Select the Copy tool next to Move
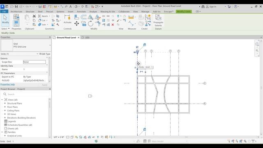 (x=83, y=23)
